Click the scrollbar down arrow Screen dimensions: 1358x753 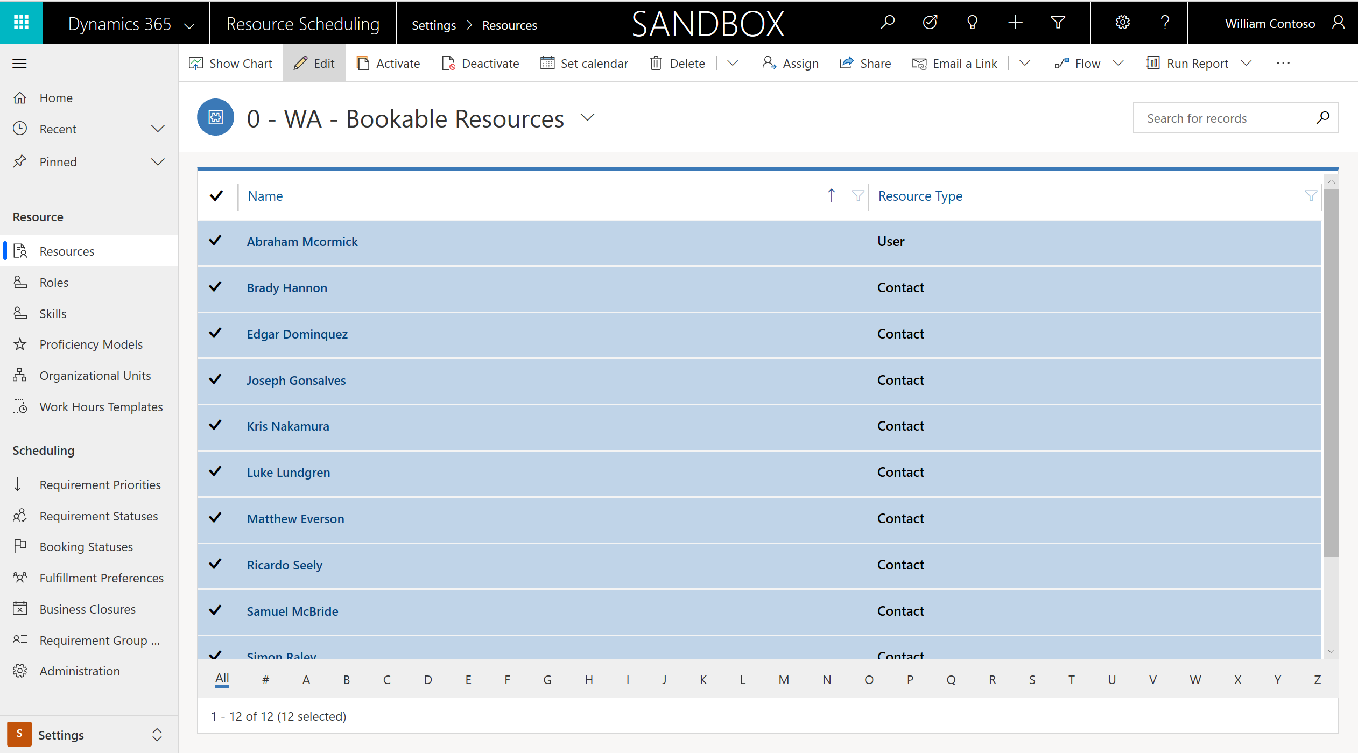1331,651
